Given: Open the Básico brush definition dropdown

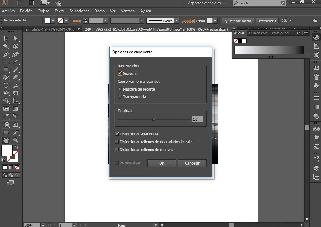Looking at the screenshot, I should coord(177,21).
